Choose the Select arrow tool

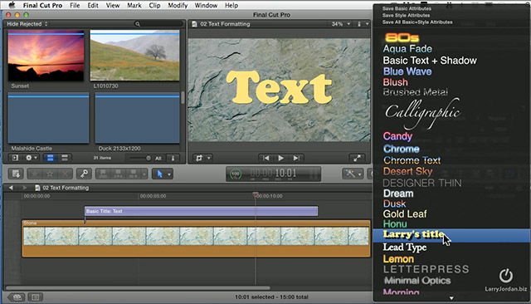tap(159, 174)
